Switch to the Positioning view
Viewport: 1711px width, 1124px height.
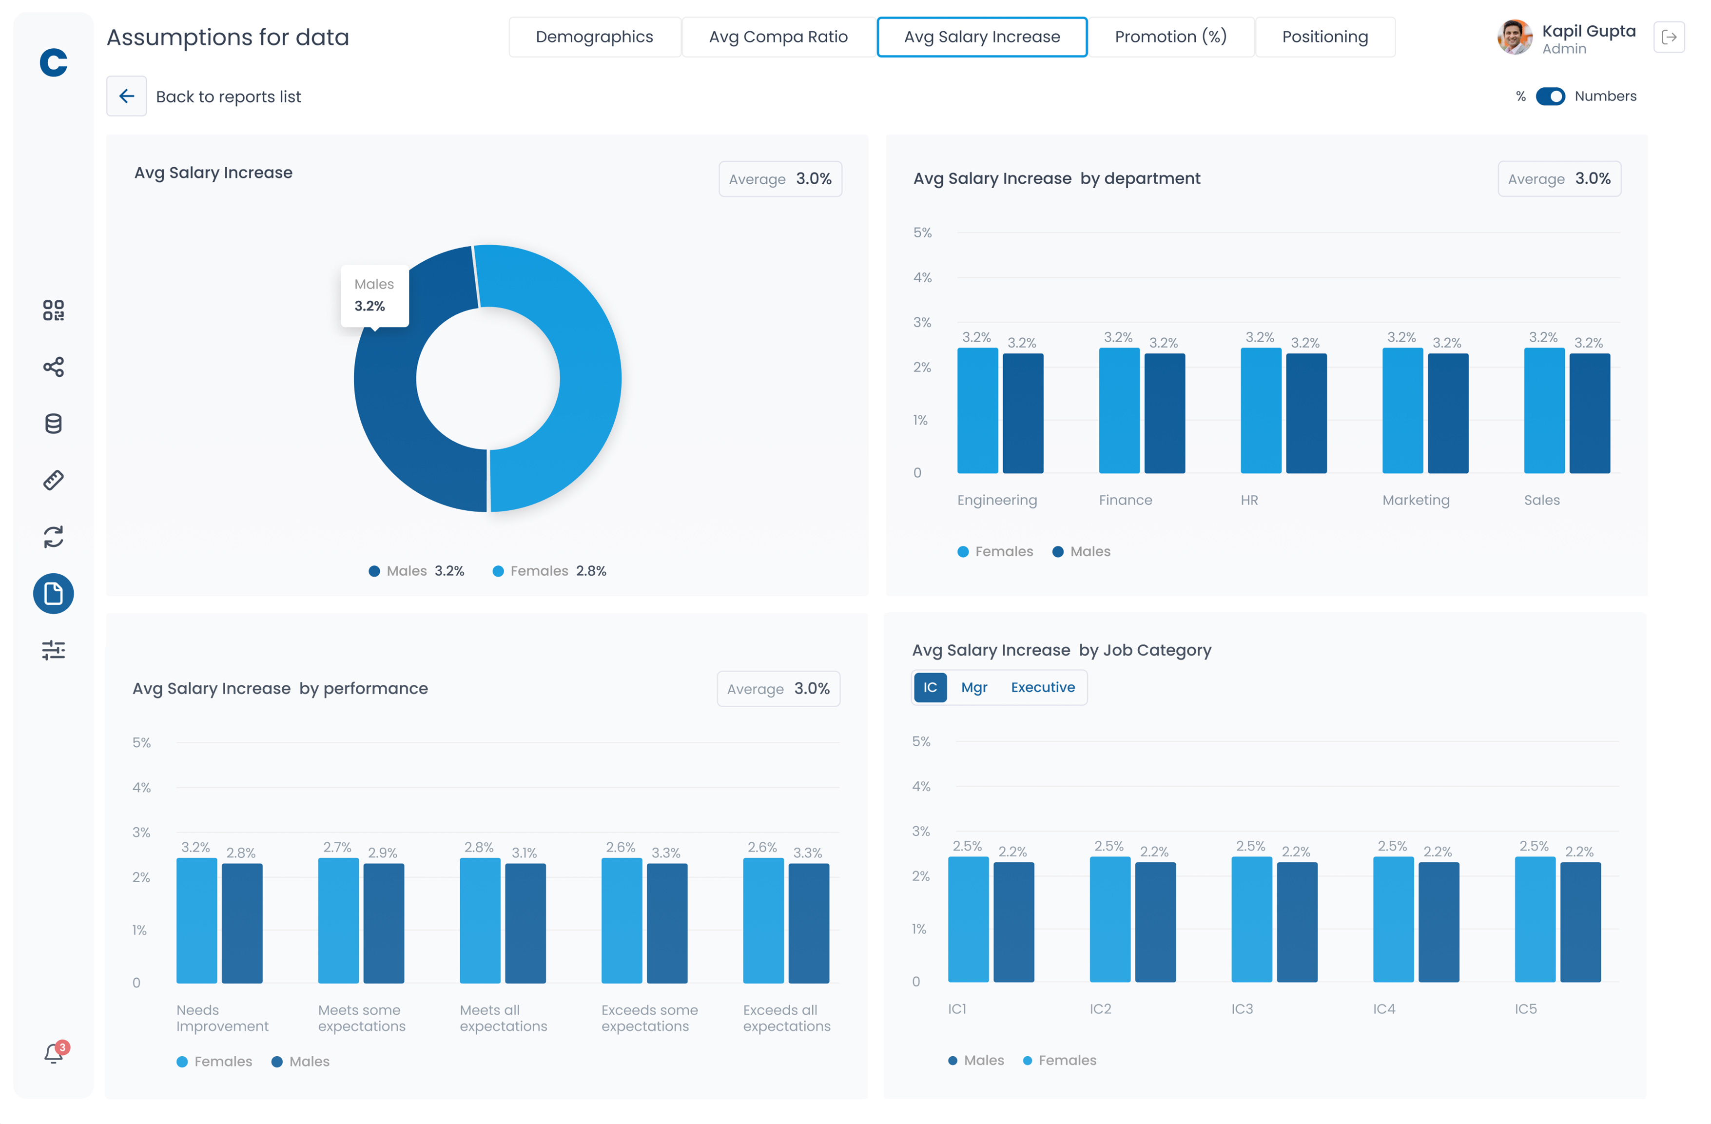click(x=1325, y=37)
